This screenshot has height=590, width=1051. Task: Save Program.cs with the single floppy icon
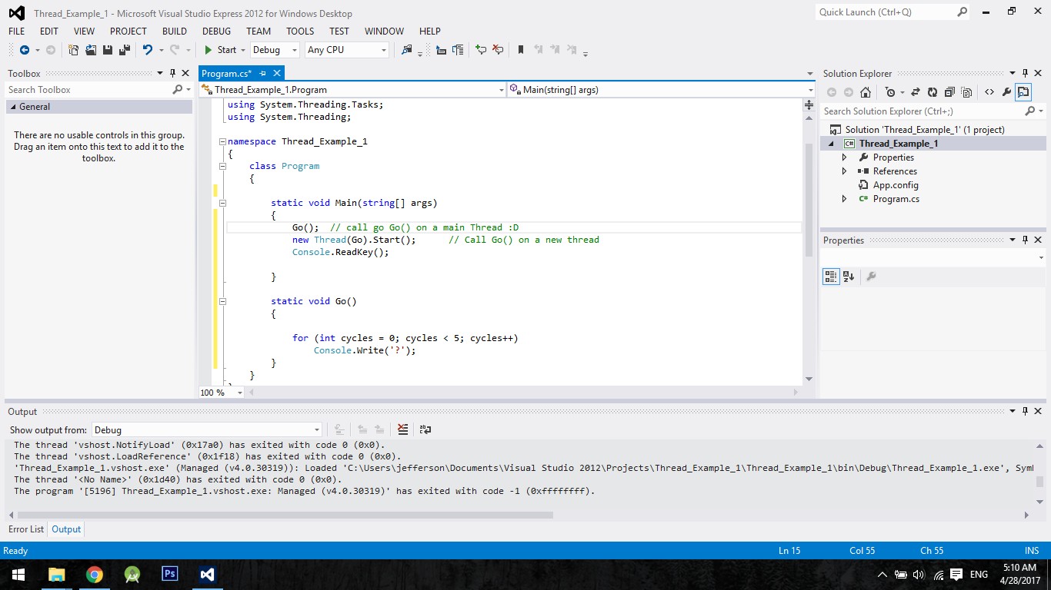[108, 50]
